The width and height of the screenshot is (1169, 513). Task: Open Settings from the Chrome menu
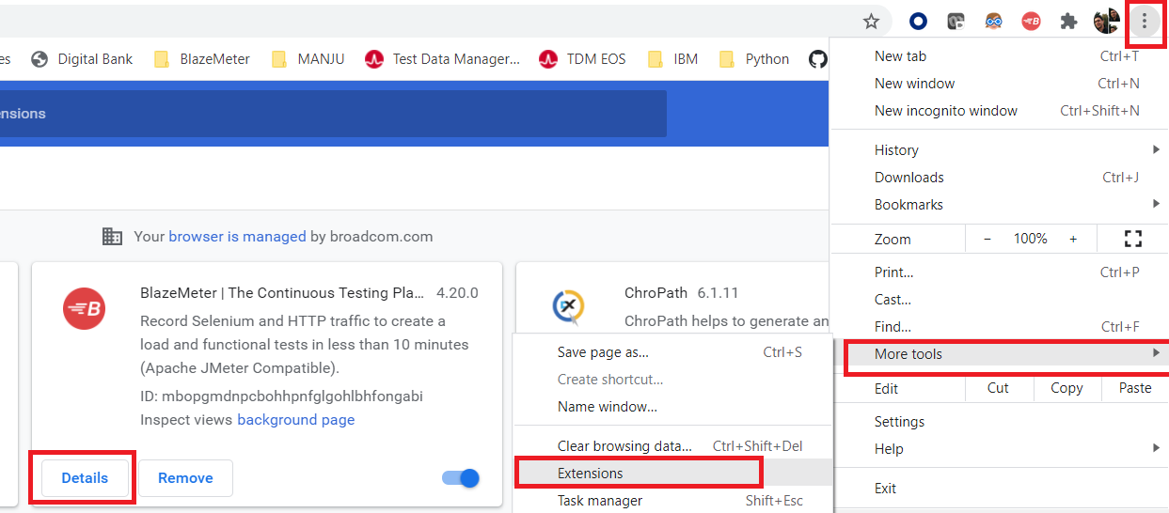coord(999,422)
